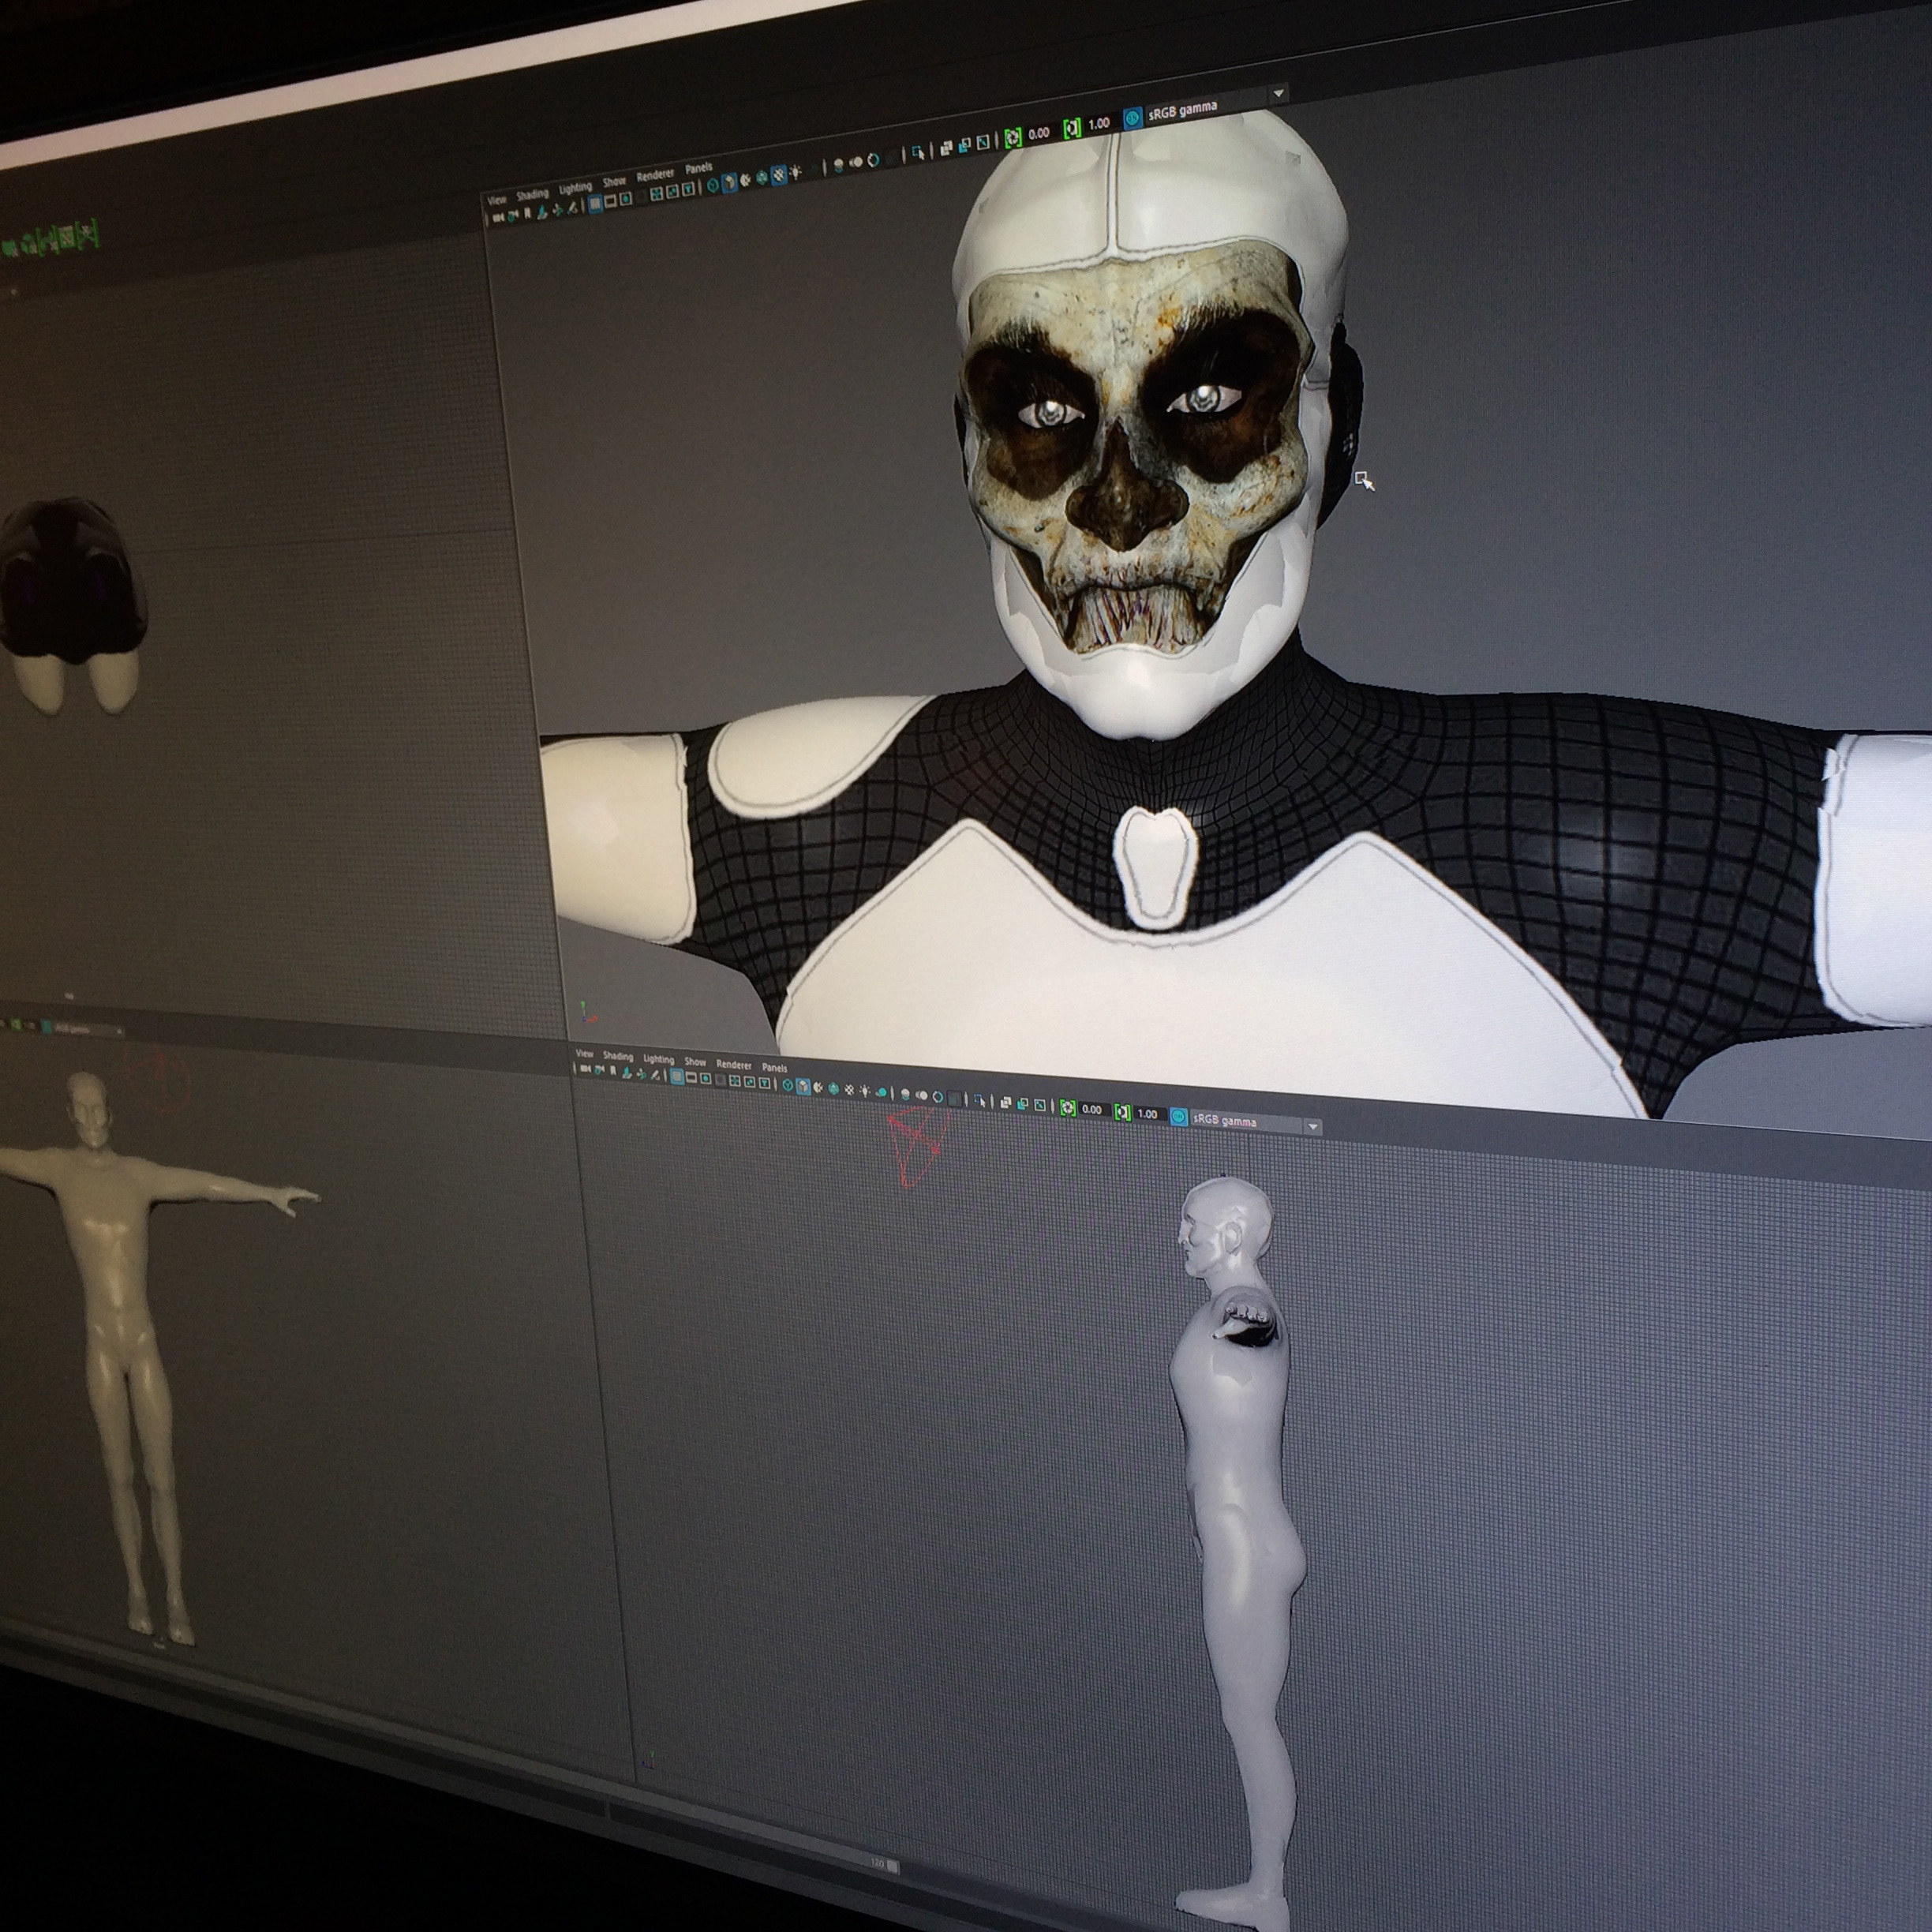Click Safe Title icon in skull viewport toolbar

click(x=688, y=189)
